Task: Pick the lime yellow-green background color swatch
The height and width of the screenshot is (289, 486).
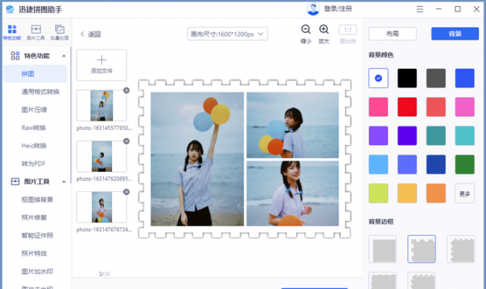Action: point(378,193)
